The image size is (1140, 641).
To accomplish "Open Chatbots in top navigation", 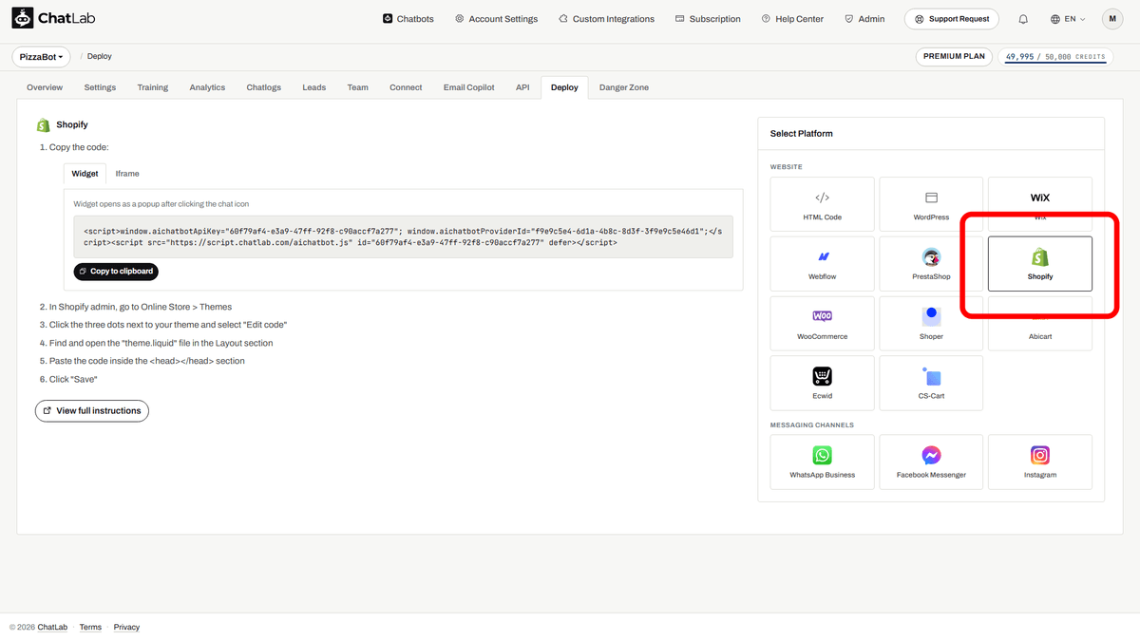I will point(408,19).
